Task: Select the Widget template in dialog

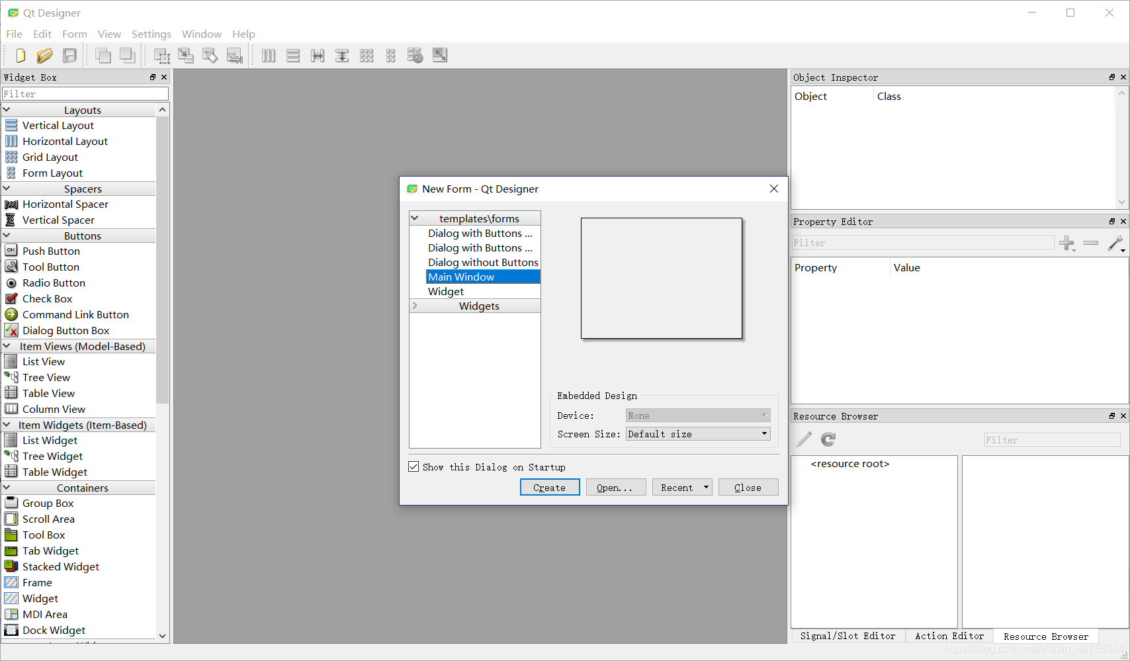Action: (x=446, y=291)
